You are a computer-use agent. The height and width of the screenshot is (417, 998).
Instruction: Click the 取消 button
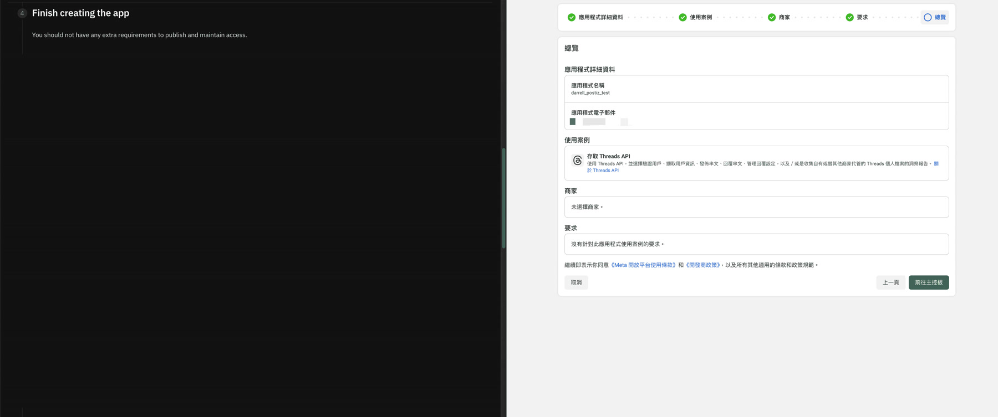tap(576, 282)
